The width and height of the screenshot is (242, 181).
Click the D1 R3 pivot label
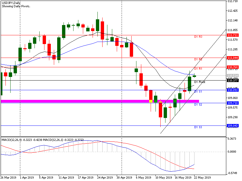[198, 37]
